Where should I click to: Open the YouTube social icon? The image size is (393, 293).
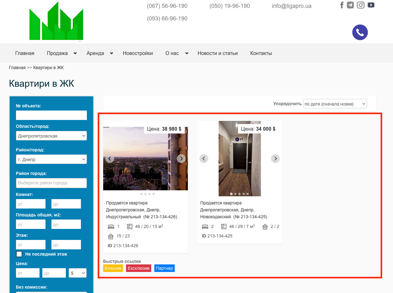pyautogui.click(x=371, y=5)
